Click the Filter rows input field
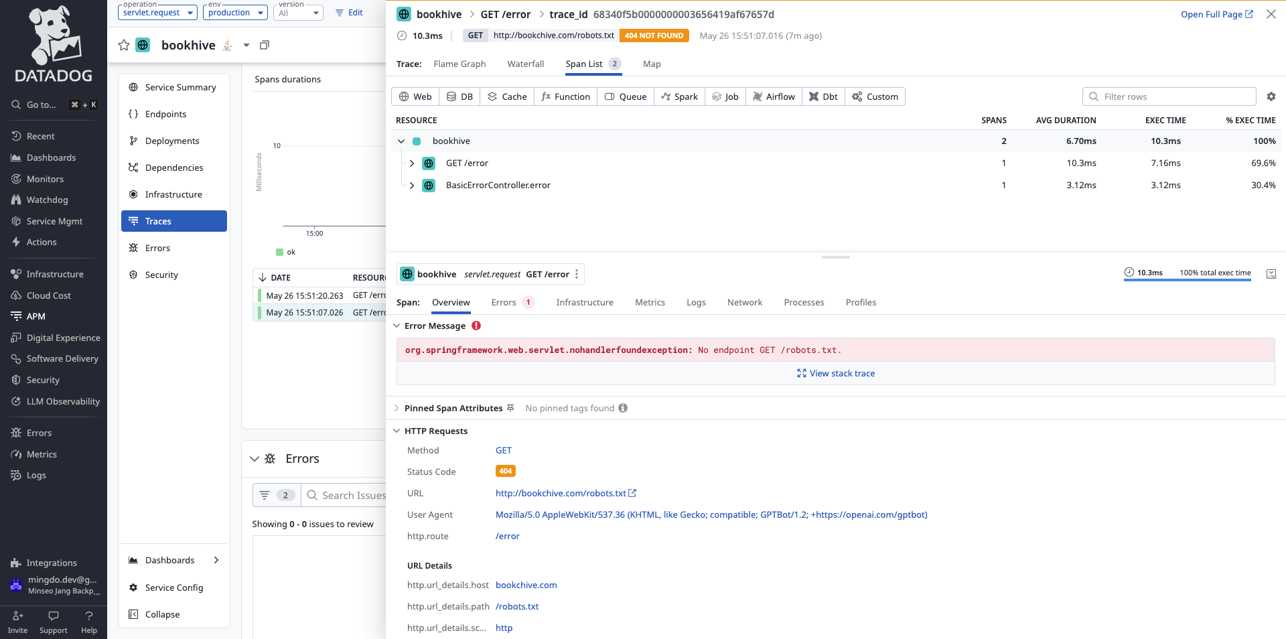Image resolution: width=1286 pixels, height=639 pixels. 1169,96
